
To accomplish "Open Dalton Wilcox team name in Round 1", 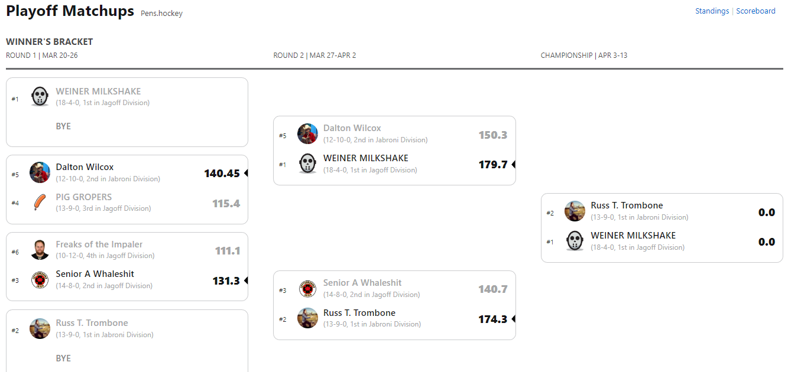I will tap(85, 167).
